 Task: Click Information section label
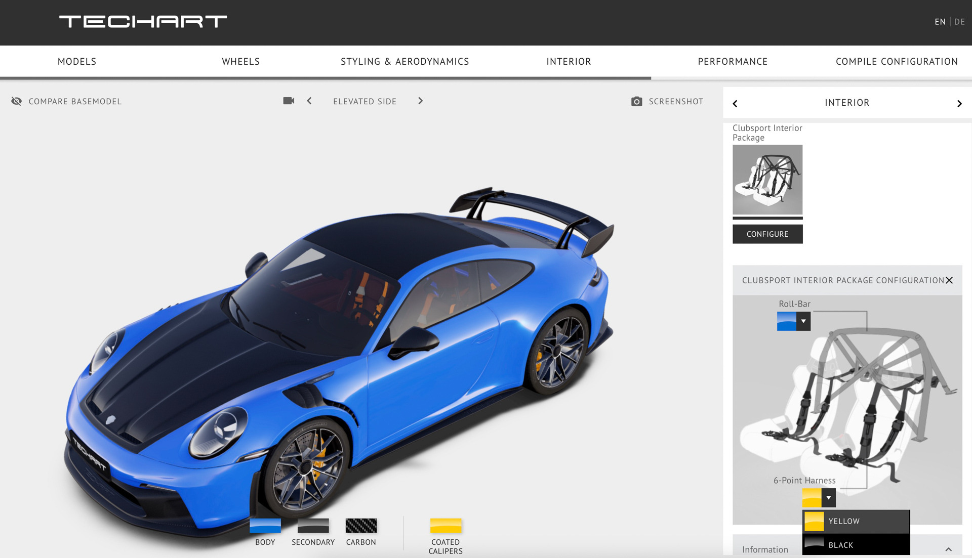[765, 549]
